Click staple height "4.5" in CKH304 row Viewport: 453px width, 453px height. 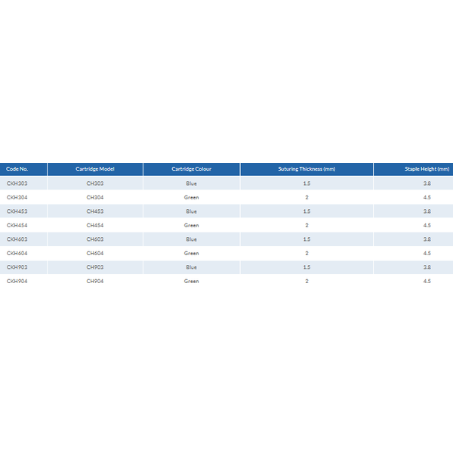coord(427,197)
